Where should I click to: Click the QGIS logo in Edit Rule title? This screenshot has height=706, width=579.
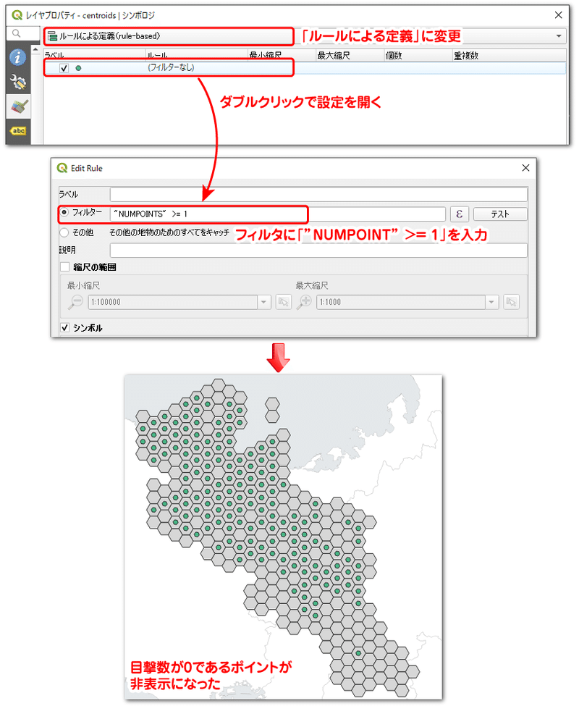pyautogui.click(x=62, y=168)
